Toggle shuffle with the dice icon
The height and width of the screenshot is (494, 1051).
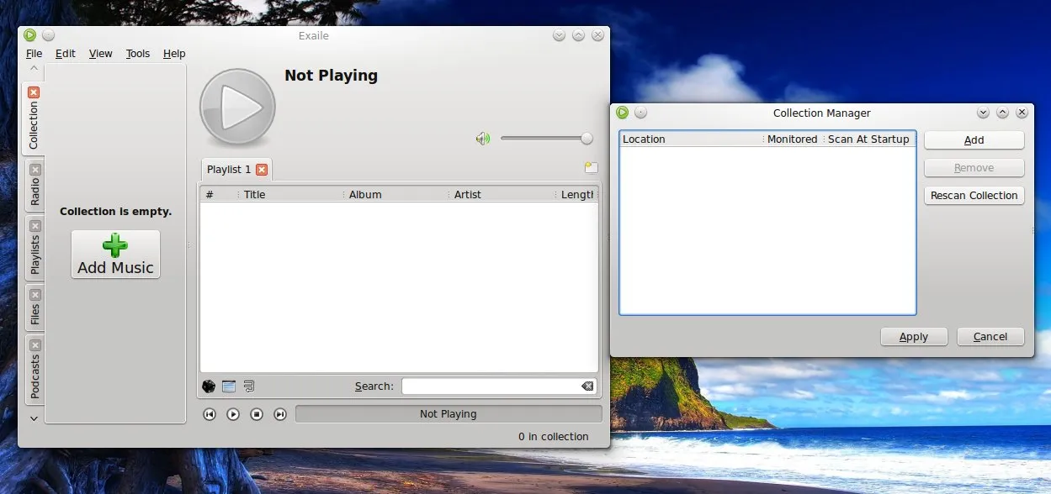pos(209,386)
